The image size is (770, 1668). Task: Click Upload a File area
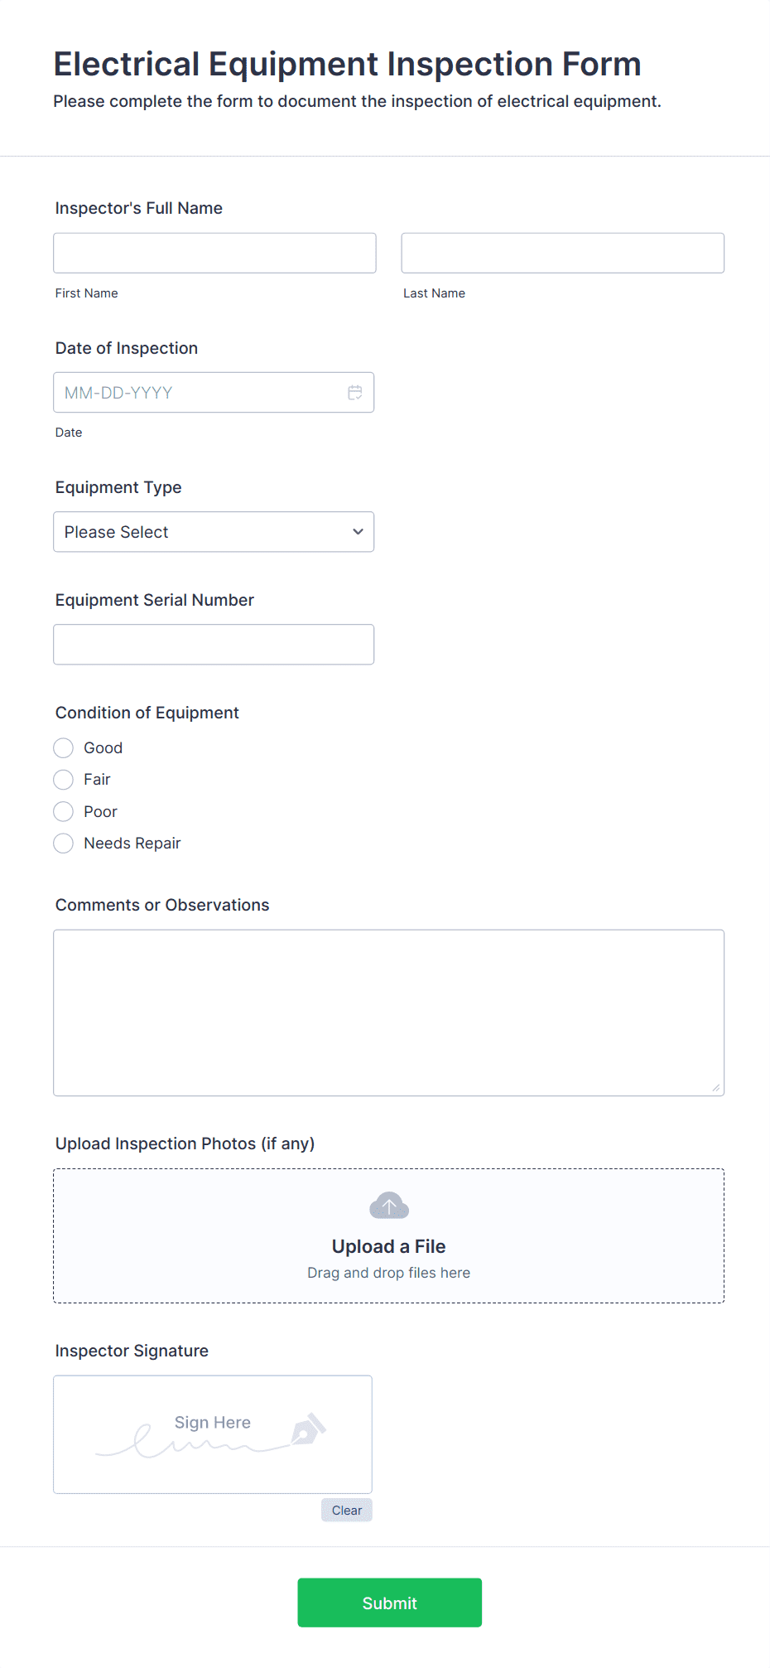point(388,1245)
